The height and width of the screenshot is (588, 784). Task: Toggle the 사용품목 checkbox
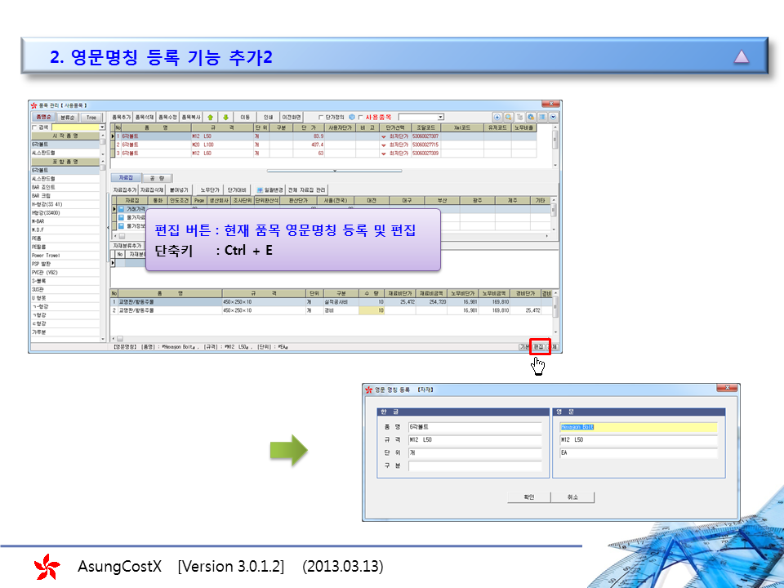click(x=360, y=117)
